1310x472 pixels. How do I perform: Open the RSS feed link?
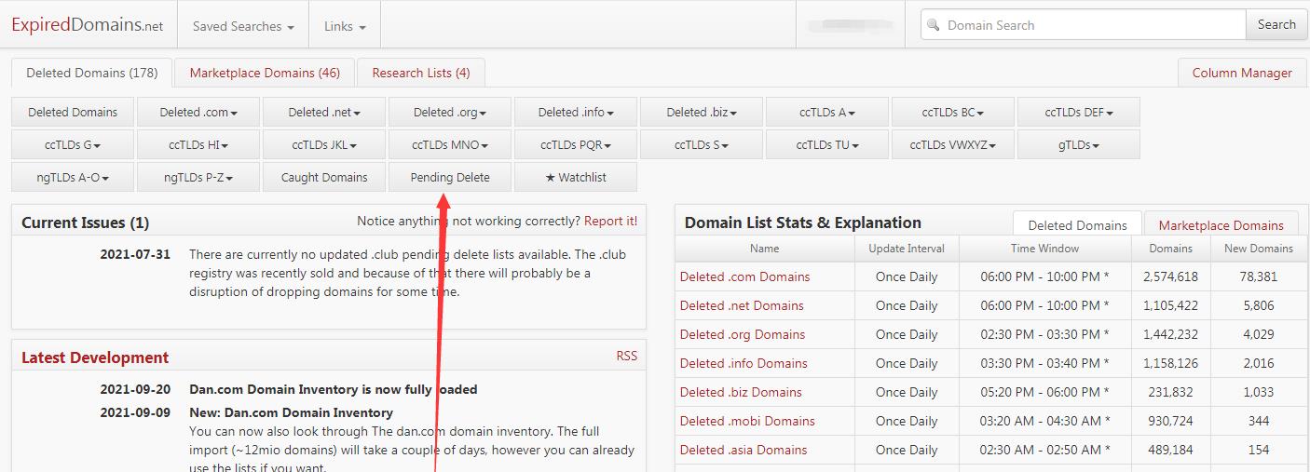(x=626, y=356)
